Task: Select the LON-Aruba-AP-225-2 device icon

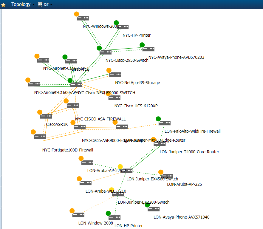Action: click(x=87, y=163)
